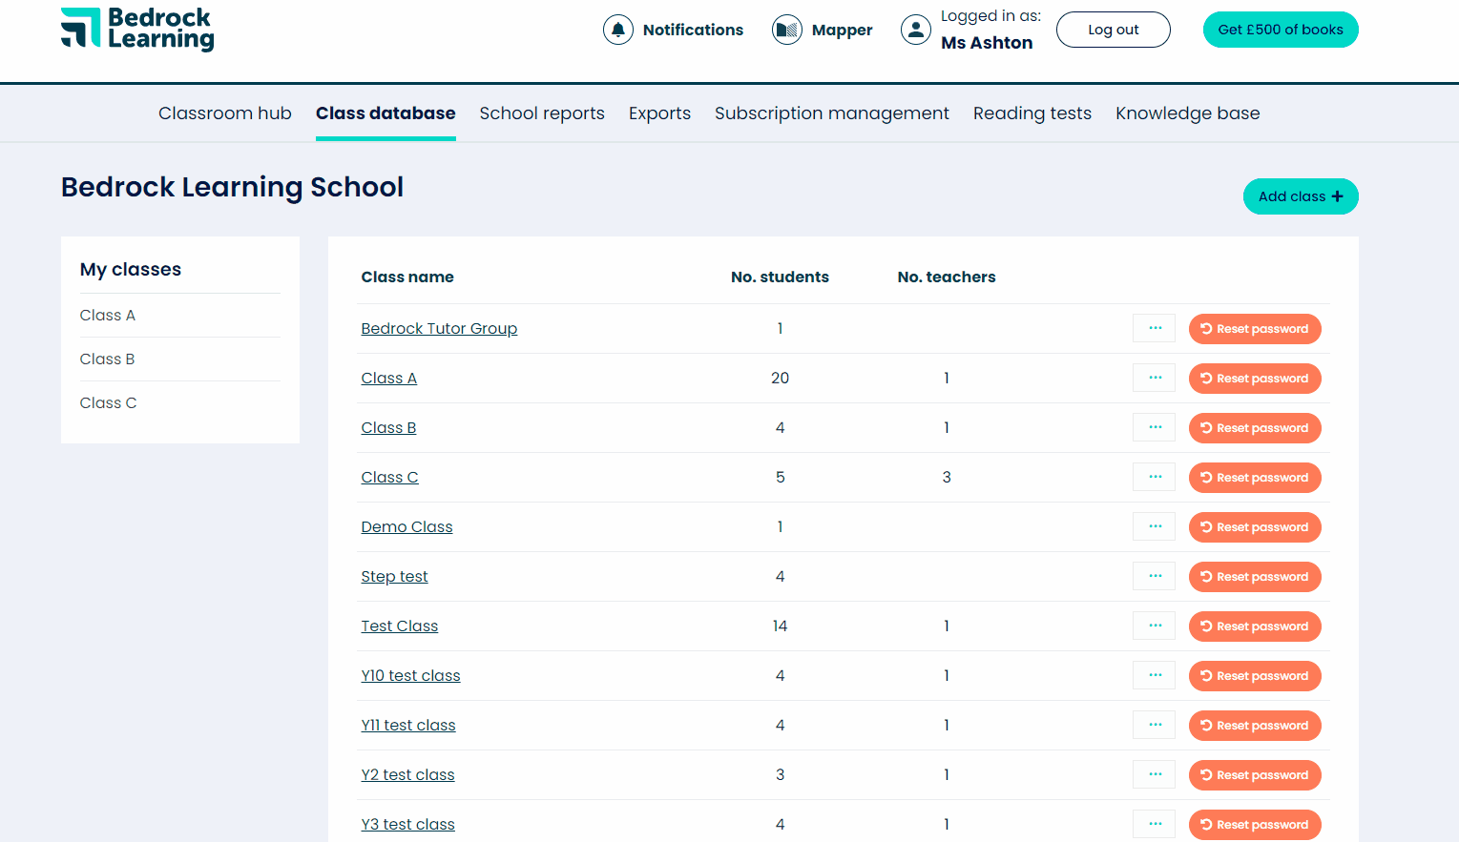Image resolution: width=1459 pixels, height=842 pixels.
Task: Click the Bedrock Learning logo
Action: [x=137, y=29]
